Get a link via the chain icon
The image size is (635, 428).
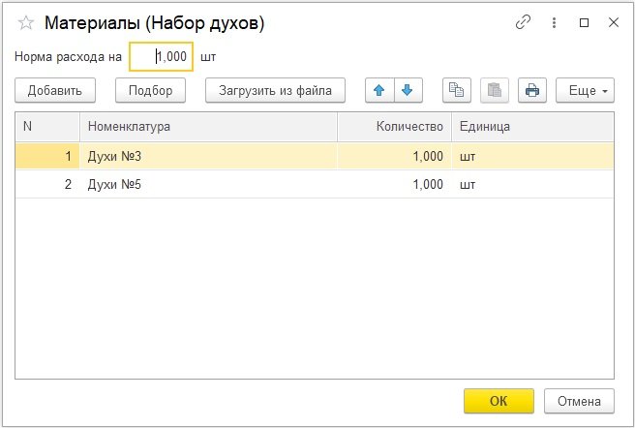tap(524, 21)
